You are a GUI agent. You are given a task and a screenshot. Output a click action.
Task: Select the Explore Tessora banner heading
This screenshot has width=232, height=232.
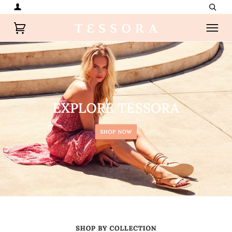tap(116, 108)
